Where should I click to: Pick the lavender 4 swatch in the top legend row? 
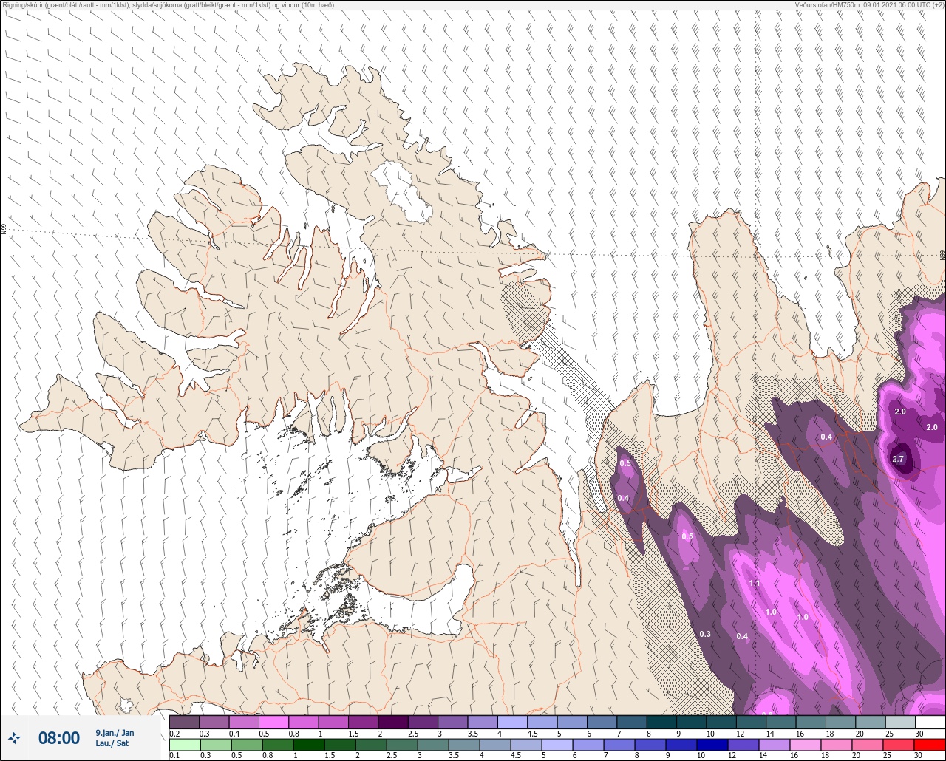512,722
